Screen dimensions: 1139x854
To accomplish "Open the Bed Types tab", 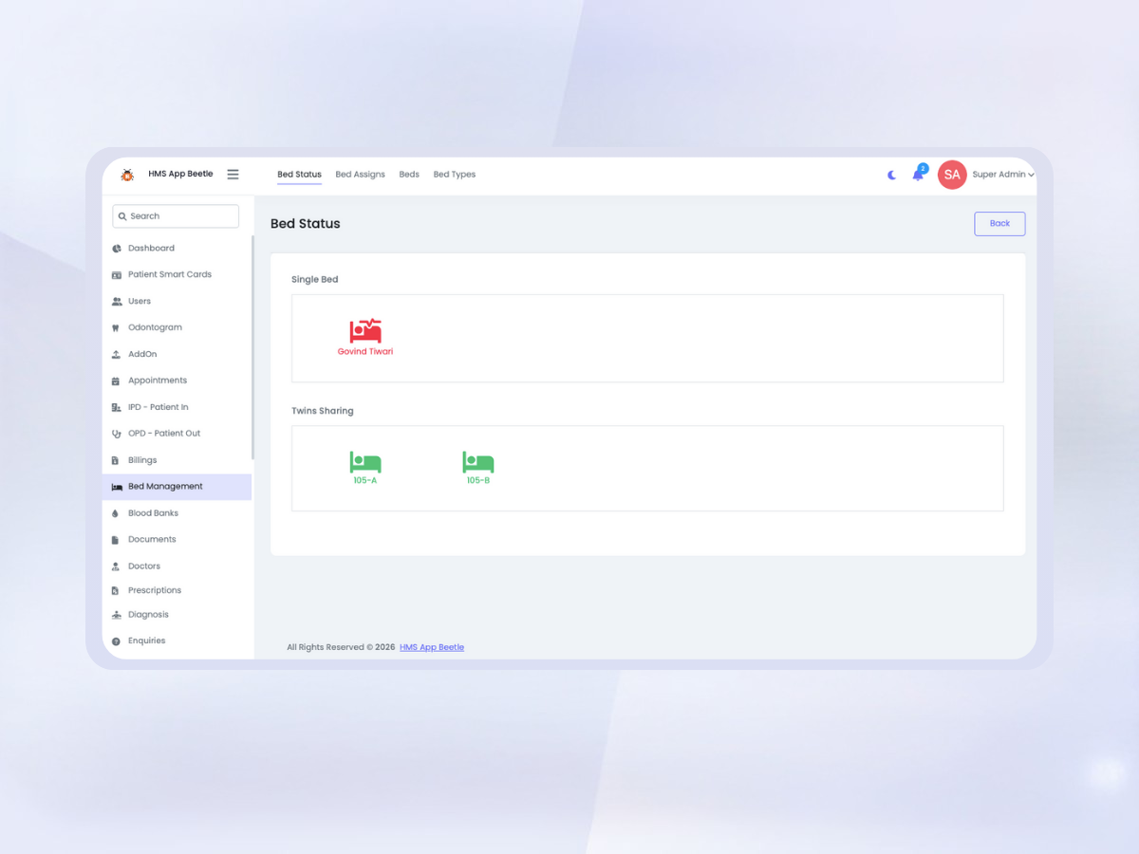I will point(454,175).
